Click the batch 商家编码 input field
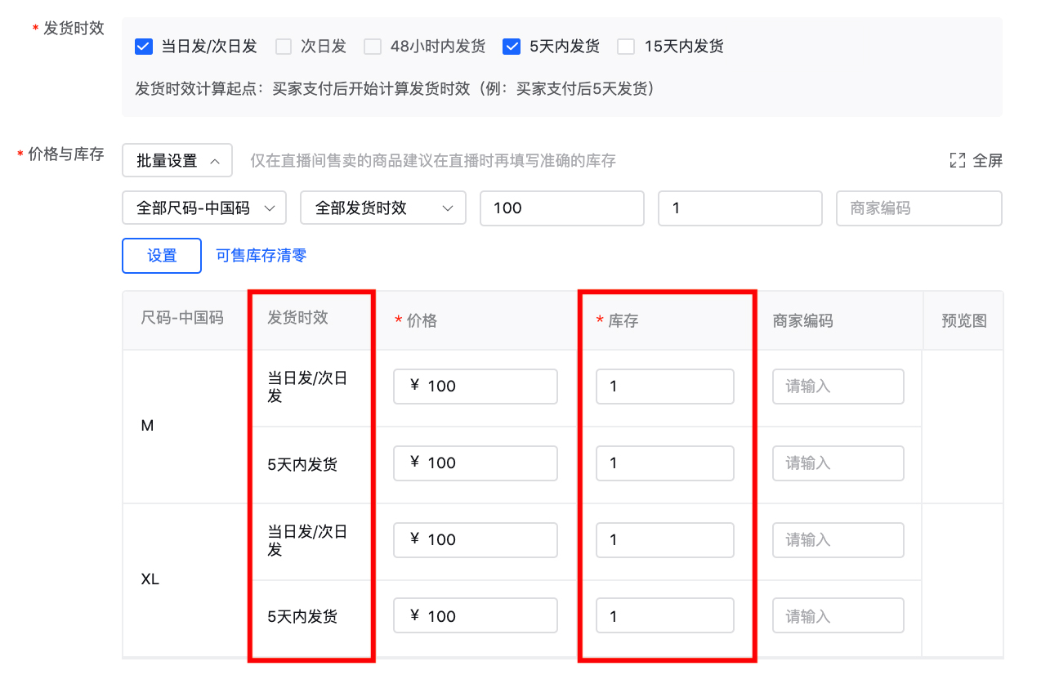Viewport: 1059px width, 675px height. [918, 208]
